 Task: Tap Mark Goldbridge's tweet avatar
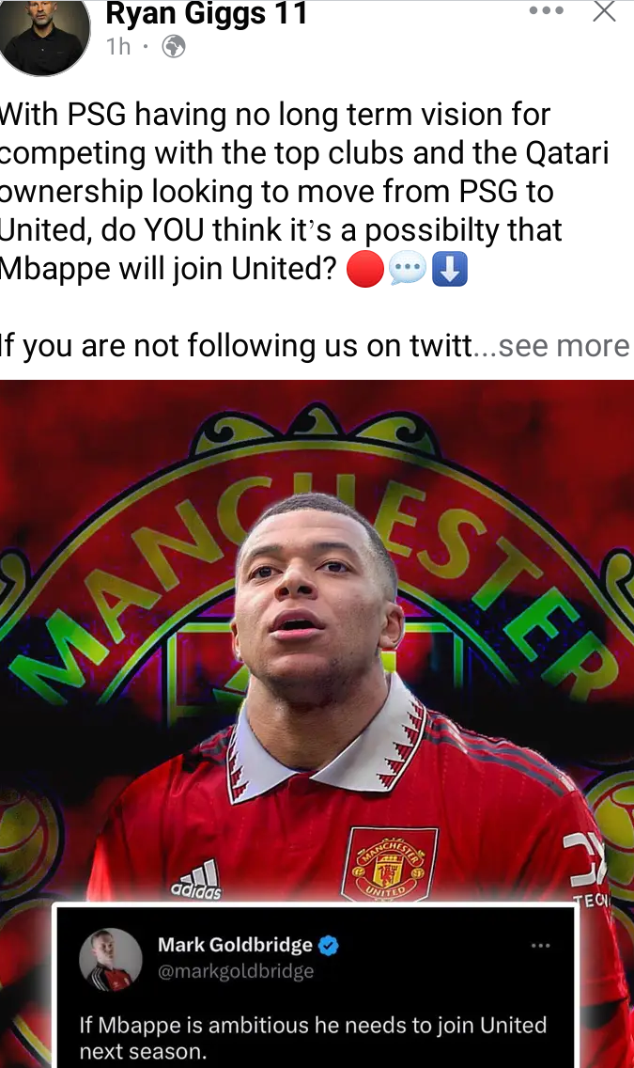(110, 959)
